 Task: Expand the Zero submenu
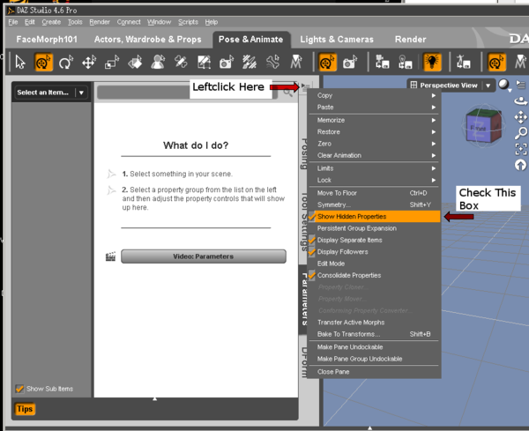tap(374, 144)
